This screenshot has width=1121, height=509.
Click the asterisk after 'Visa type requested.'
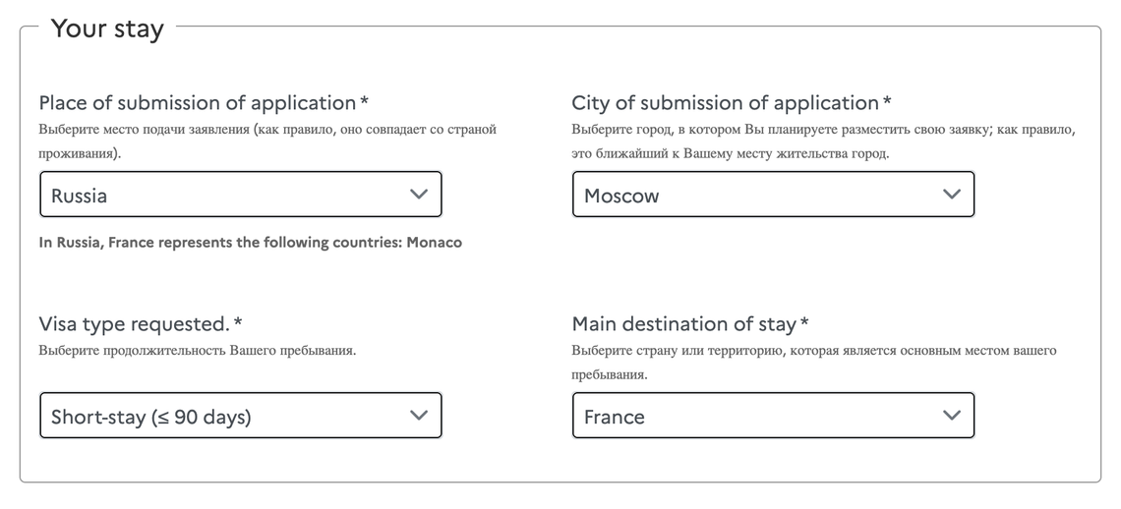click(237, 323)
